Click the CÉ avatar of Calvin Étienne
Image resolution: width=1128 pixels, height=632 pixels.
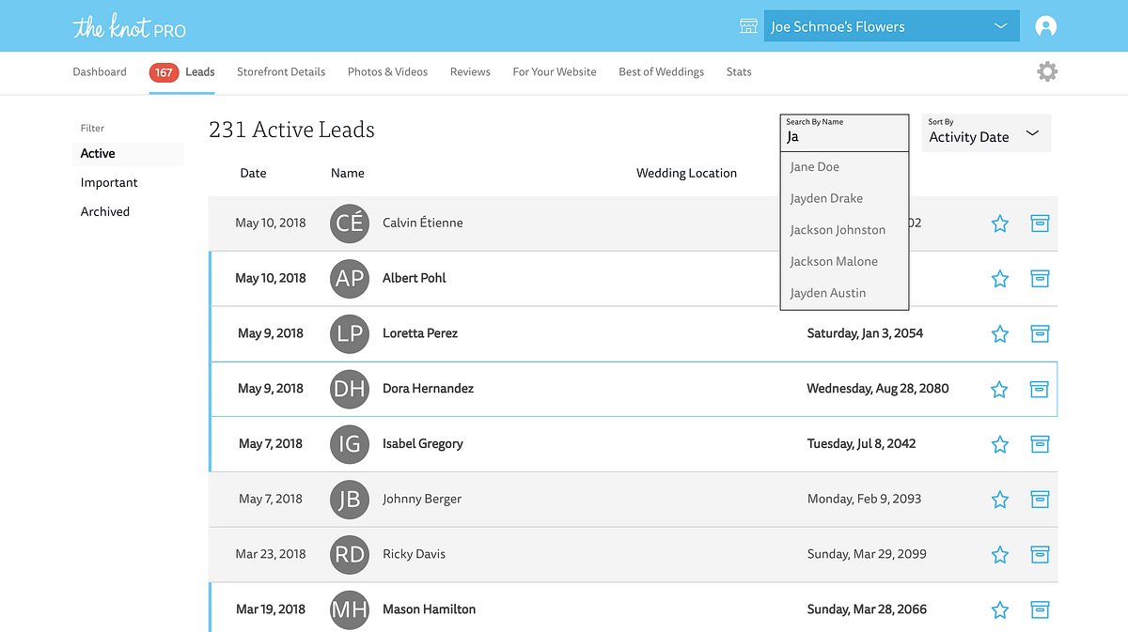tap(350, 224)
